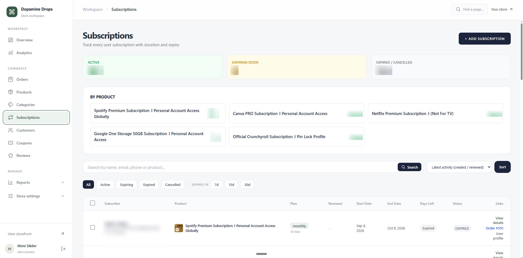Open the Canva PRO Subscription product card
The image size is (523, 258).
pyautogui.click(x=297, y=113)
